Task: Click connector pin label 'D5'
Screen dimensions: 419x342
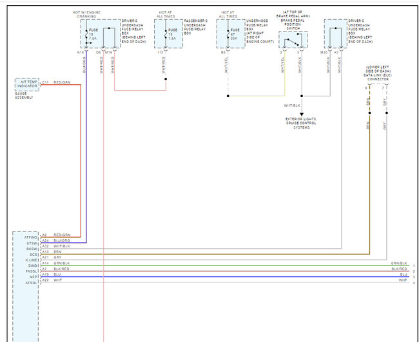Action: pos(99,53)
